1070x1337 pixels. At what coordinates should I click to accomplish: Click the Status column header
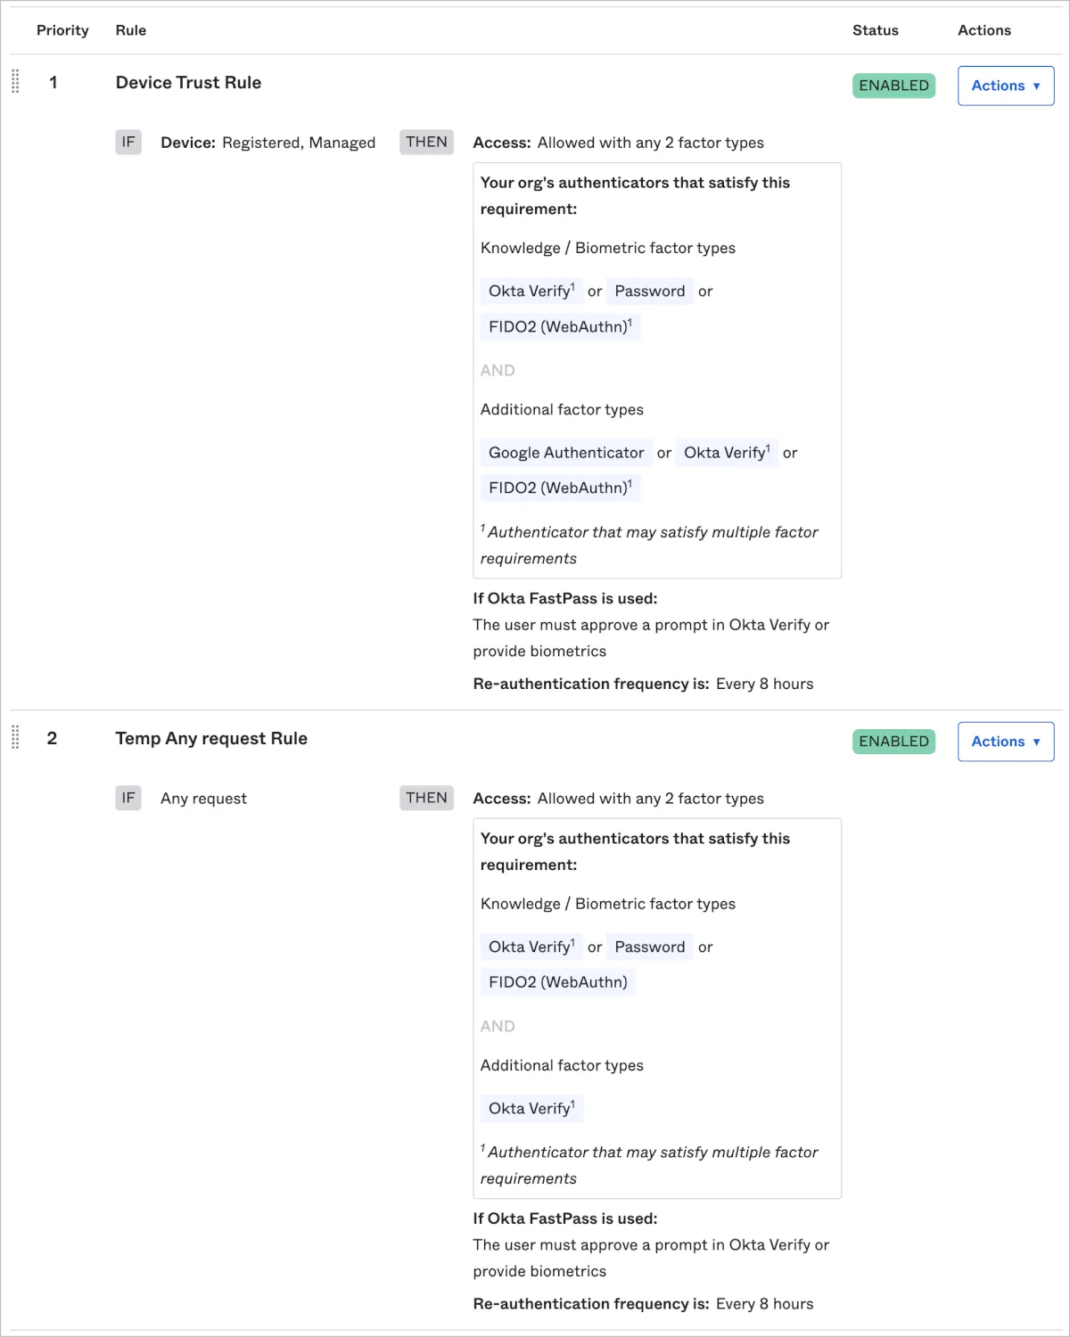coord(875,30)
